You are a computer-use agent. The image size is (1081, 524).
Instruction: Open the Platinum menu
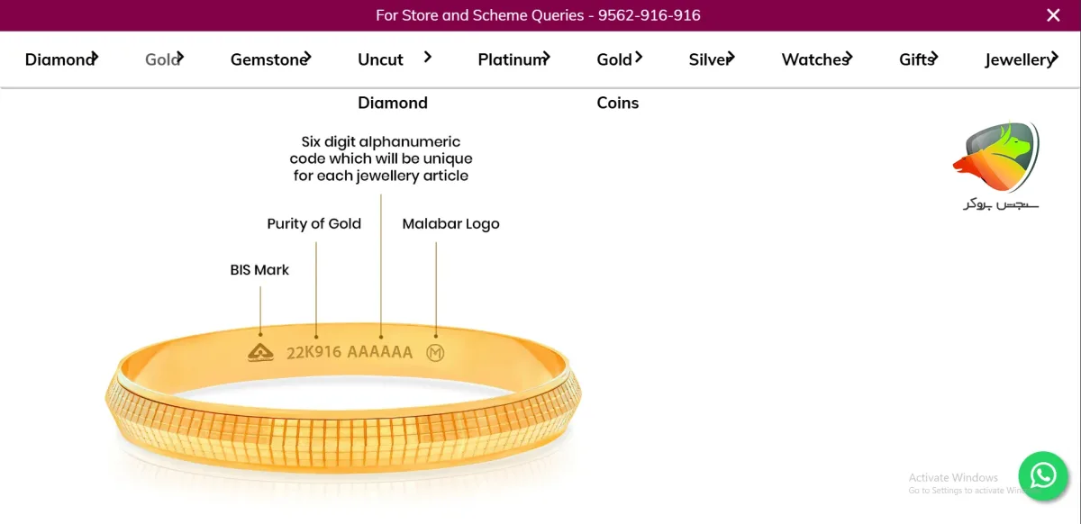(513, 59)
